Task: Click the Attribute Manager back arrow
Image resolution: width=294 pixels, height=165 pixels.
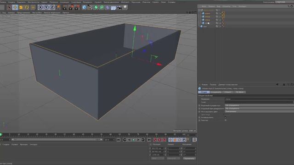Action: point(277,84)
